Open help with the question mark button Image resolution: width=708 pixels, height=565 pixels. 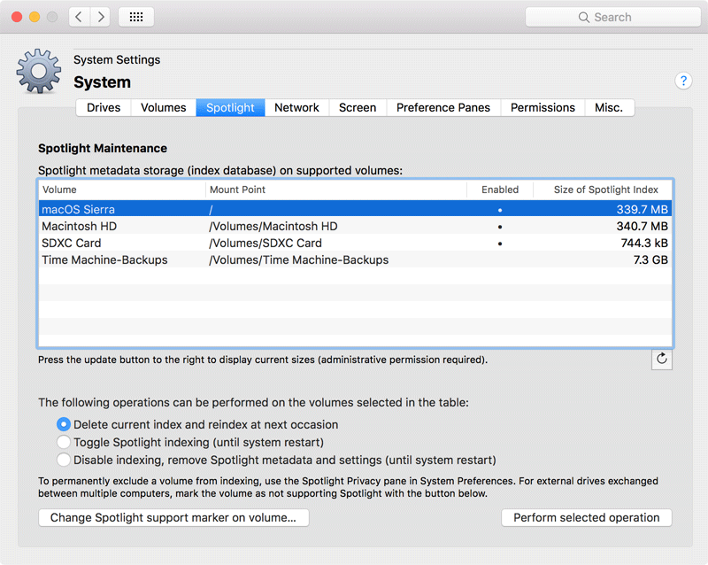(683, 81)
